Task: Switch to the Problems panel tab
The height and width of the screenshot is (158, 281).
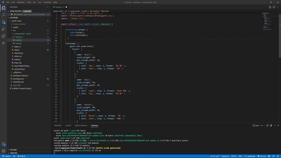Action: pyautogui.click(x=58, y=126)
